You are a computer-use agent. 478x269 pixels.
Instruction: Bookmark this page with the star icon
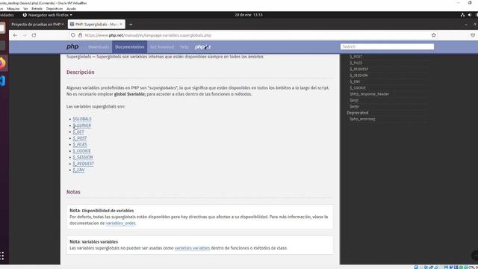coord(433,35)
